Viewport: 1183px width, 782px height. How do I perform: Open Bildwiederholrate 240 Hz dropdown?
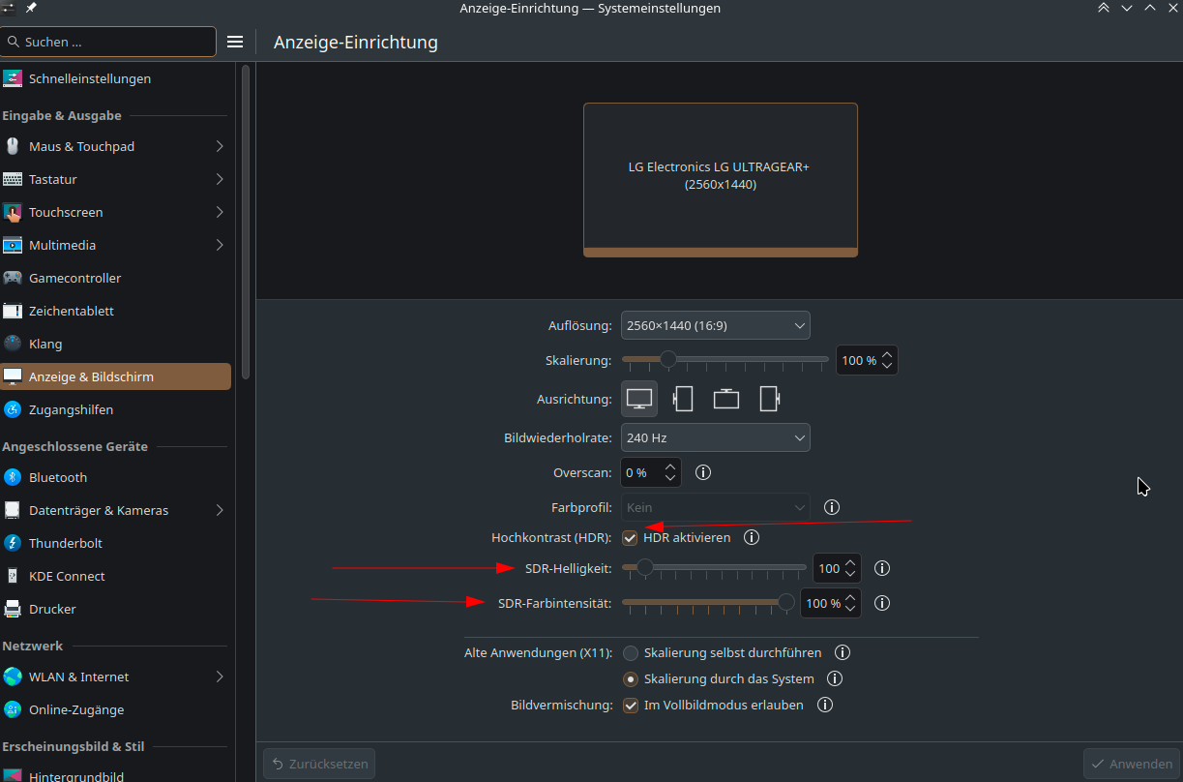coord(716,437)
